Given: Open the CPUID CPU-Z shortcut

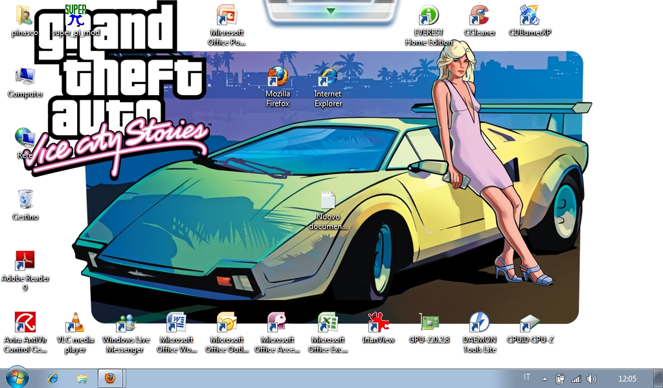Looking at the screenshot, I should coord(530,322).
